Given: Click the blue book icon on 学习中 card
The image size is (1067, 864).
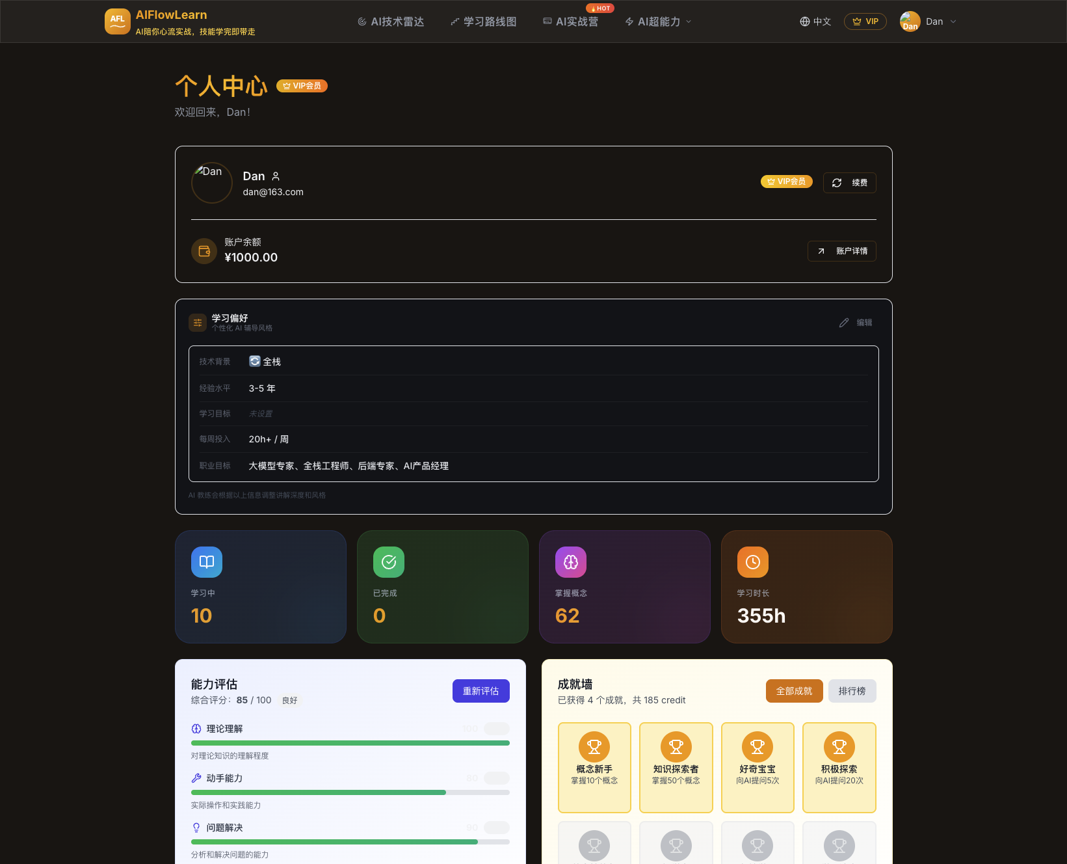Looking at the screenshot, I should coord(206,562).
